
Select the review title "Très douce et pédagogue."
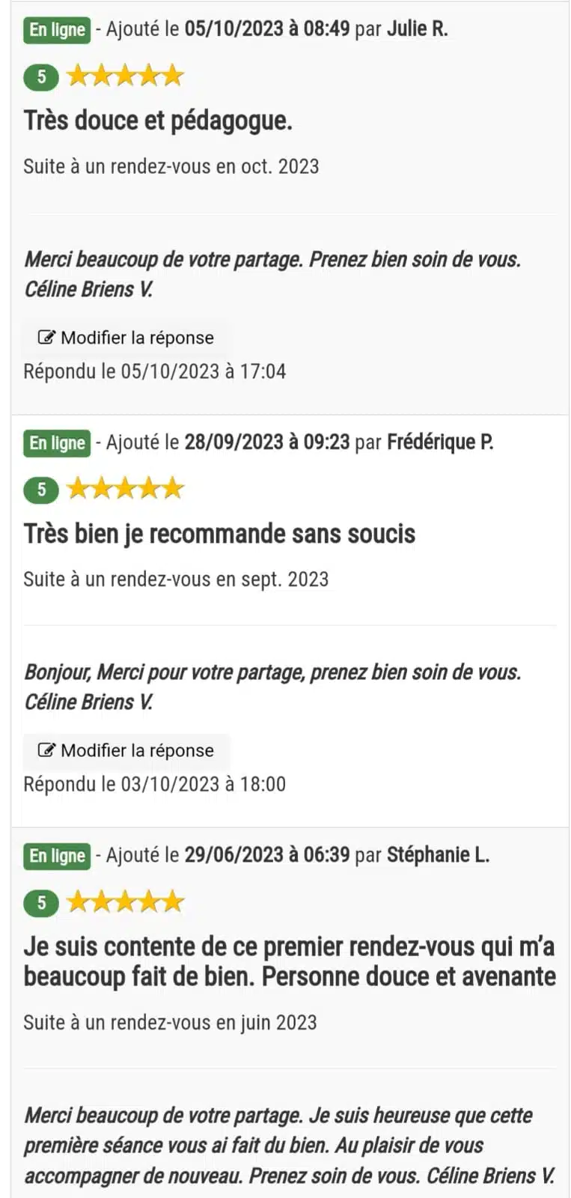point(158,121)
